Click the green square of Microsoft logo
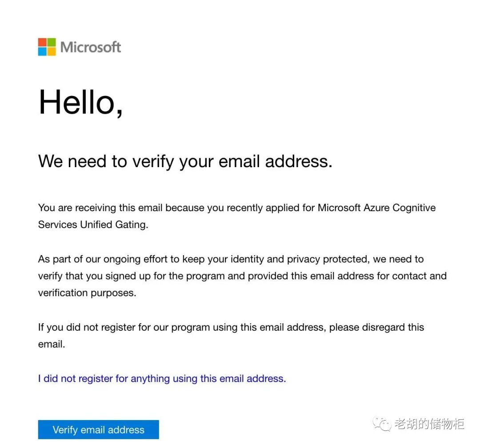 click(x=52, y=42)
